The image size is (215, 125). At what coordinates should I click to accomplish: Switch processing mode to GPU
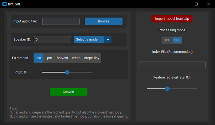[167, 40]
